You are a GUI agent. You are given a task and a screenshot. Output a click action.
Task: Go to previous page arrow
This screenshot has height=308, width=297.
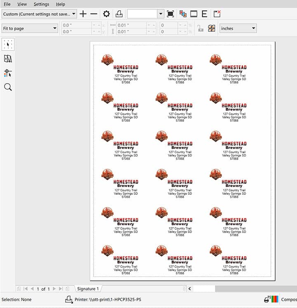click(x=32, y=289)
